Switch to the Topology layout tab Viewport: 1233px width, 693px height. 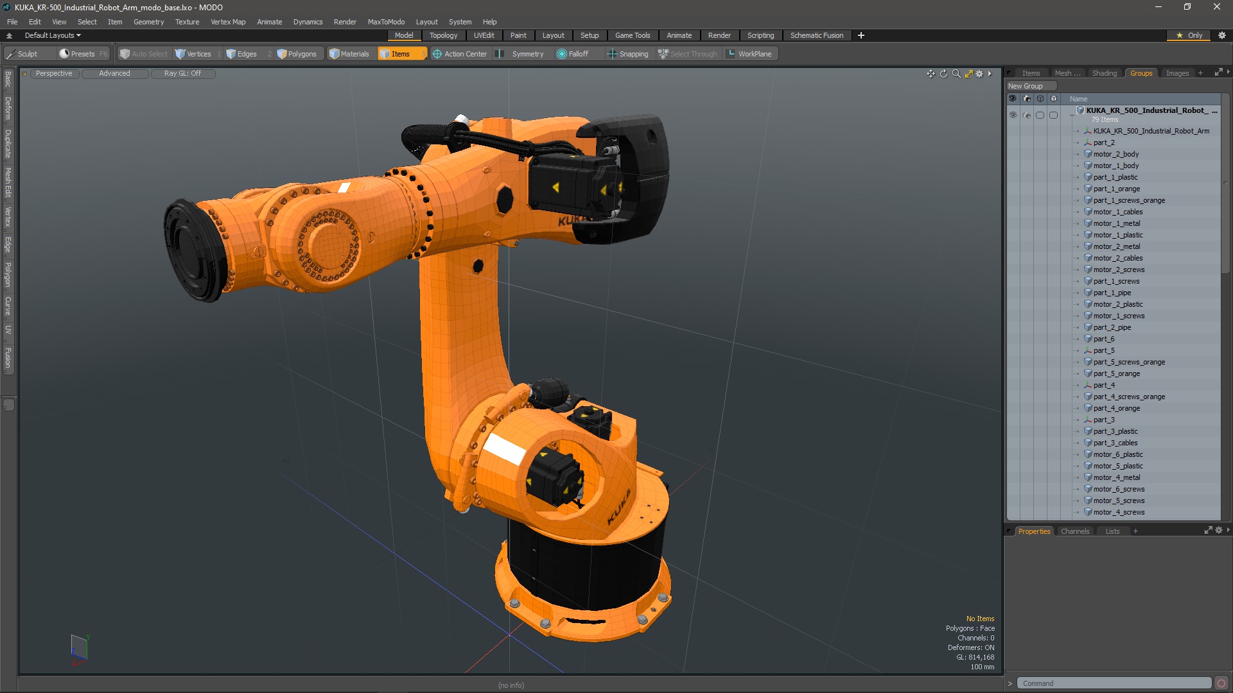click(x=443, y=35)
